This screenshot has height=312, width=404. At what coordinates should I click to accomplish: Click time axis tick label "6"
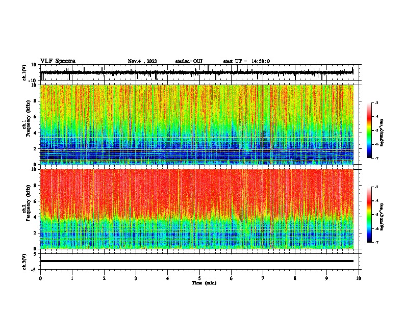coord(232,278)
